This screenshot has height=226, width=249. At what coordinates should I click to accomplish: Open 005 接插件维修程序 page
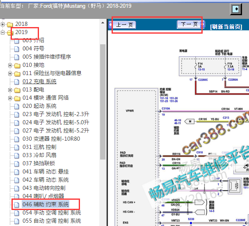(x=47, y=57)
